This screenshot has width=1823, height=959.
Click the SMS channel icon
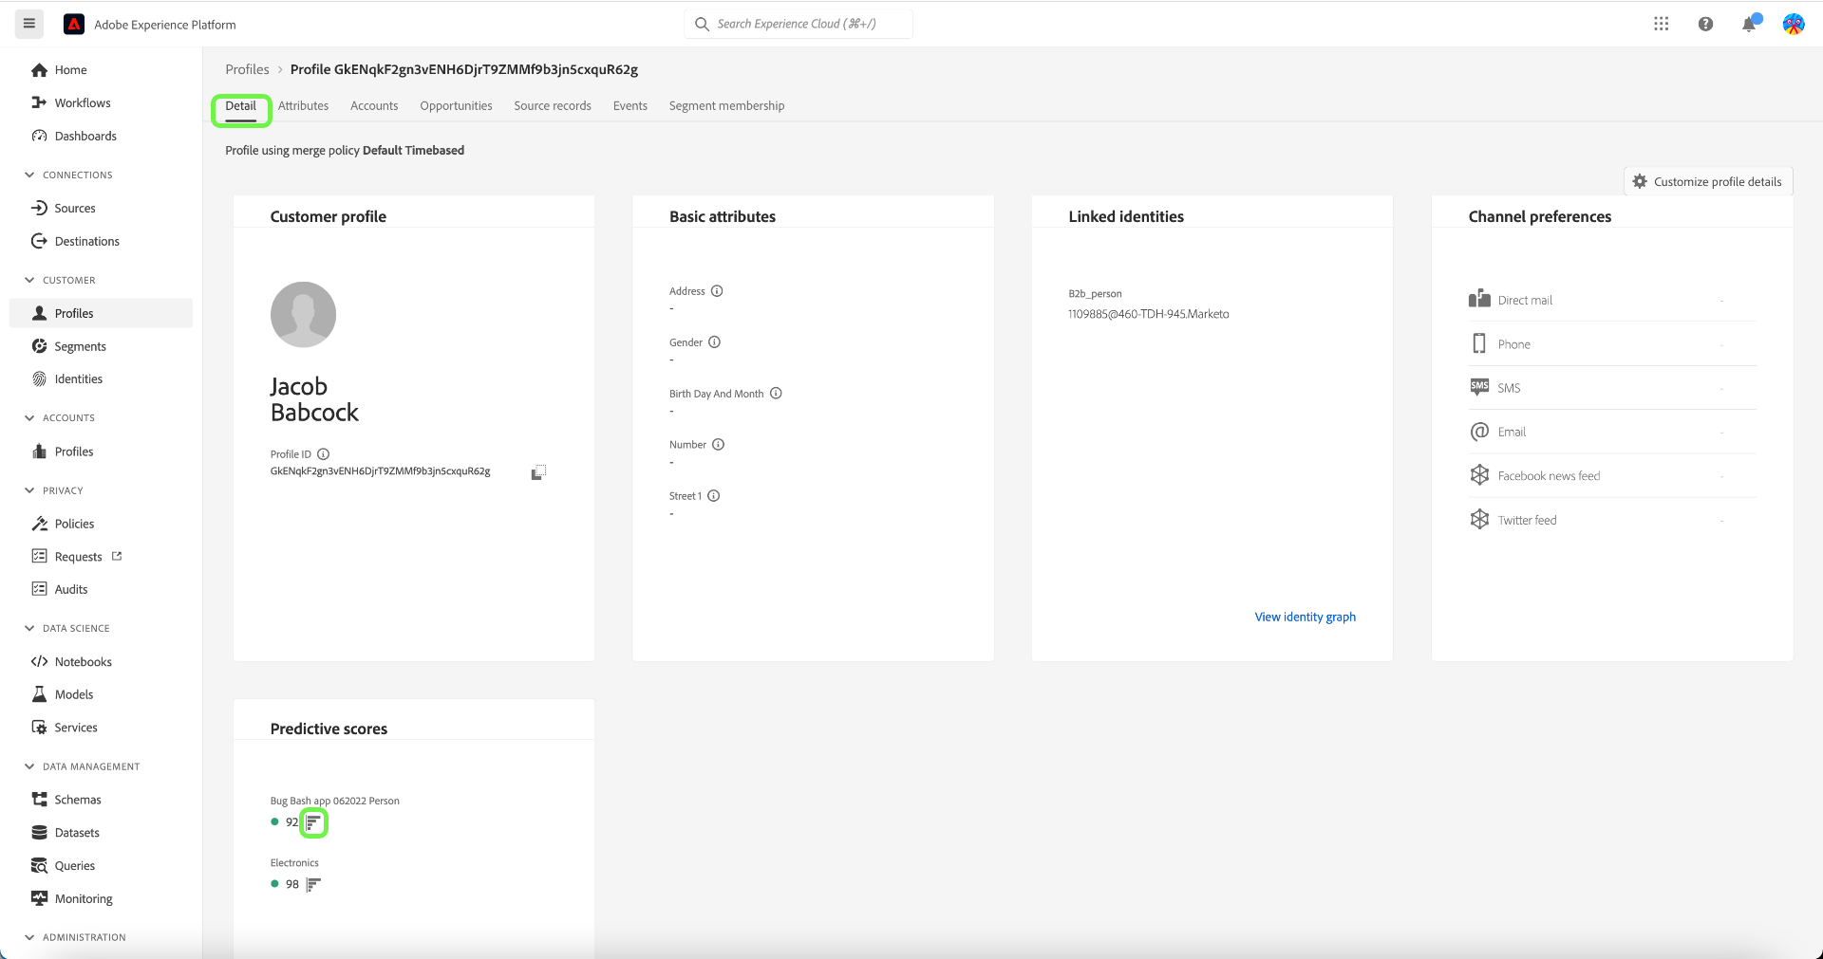pos(1479,387)
